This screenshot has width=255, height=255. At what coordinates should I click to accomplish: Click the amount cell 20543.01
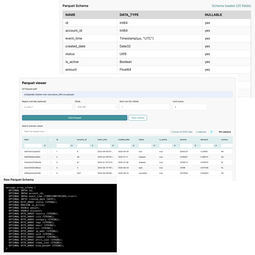pos(184,151)
